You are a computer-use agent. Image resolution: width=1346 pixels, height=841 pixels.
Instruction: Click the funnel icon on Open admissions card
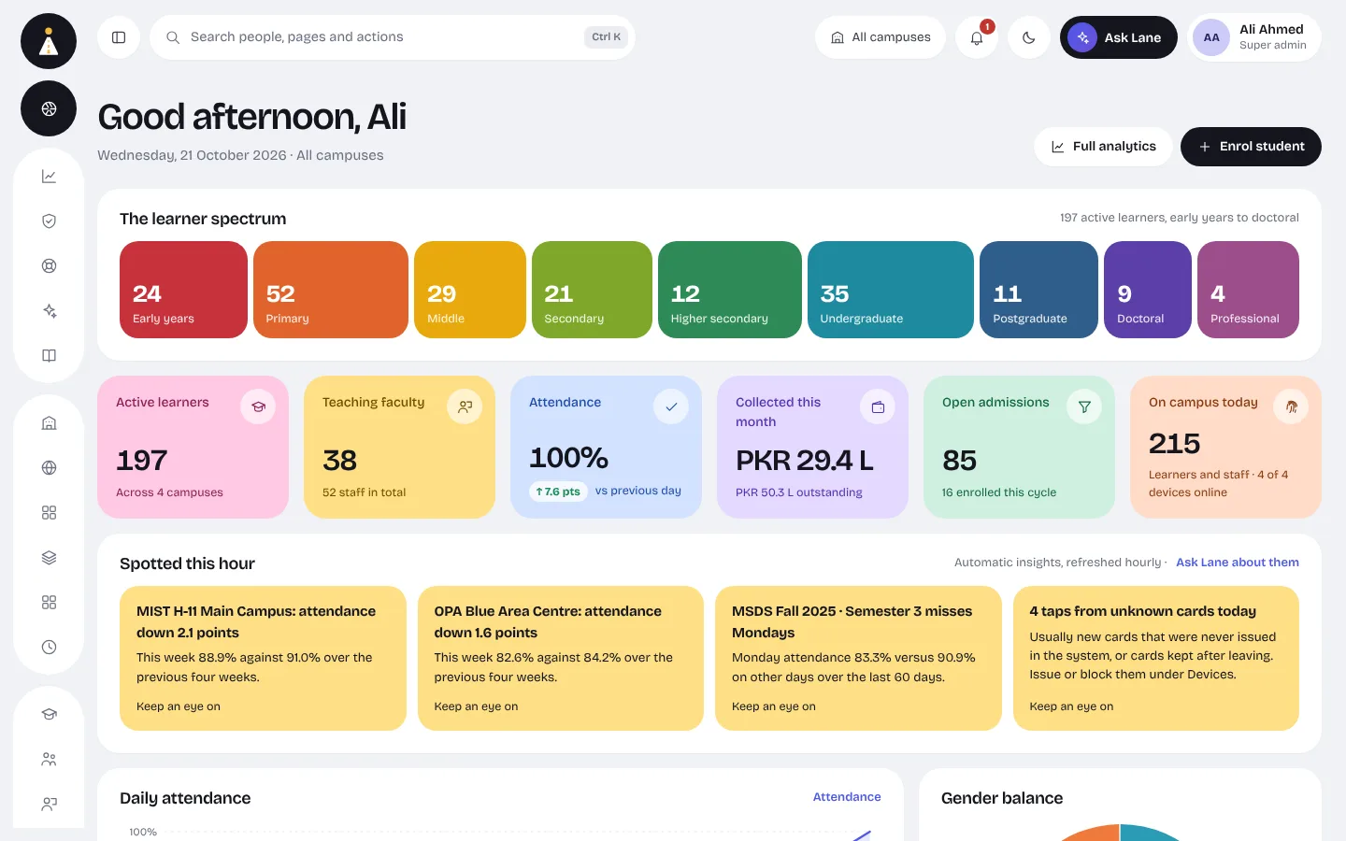click(x=1084, y=406)
